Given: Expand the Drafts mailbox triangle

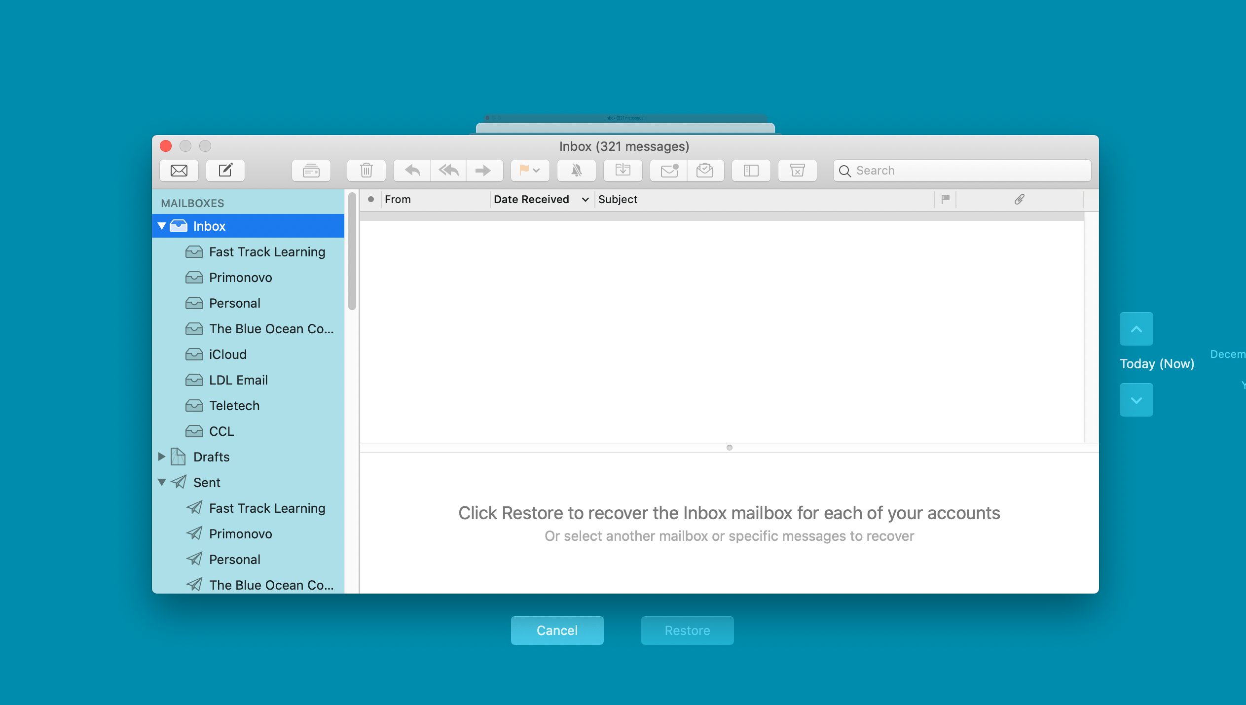Looking at the screenshot, I should coord(162,457).
